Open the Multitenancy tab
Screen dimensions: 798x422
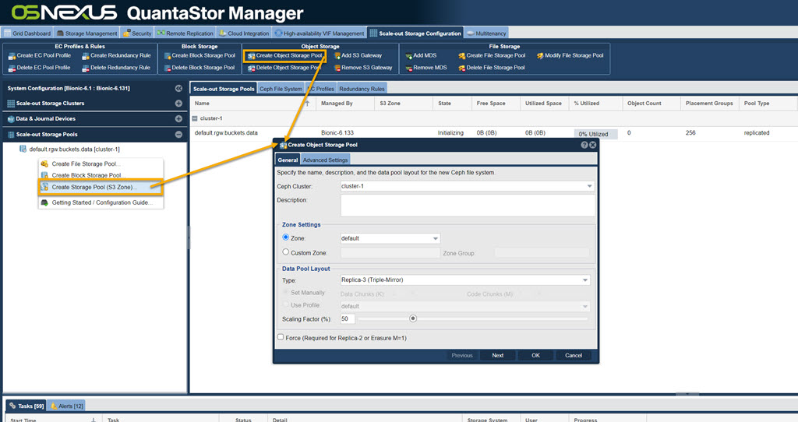[x=486, y=33]
